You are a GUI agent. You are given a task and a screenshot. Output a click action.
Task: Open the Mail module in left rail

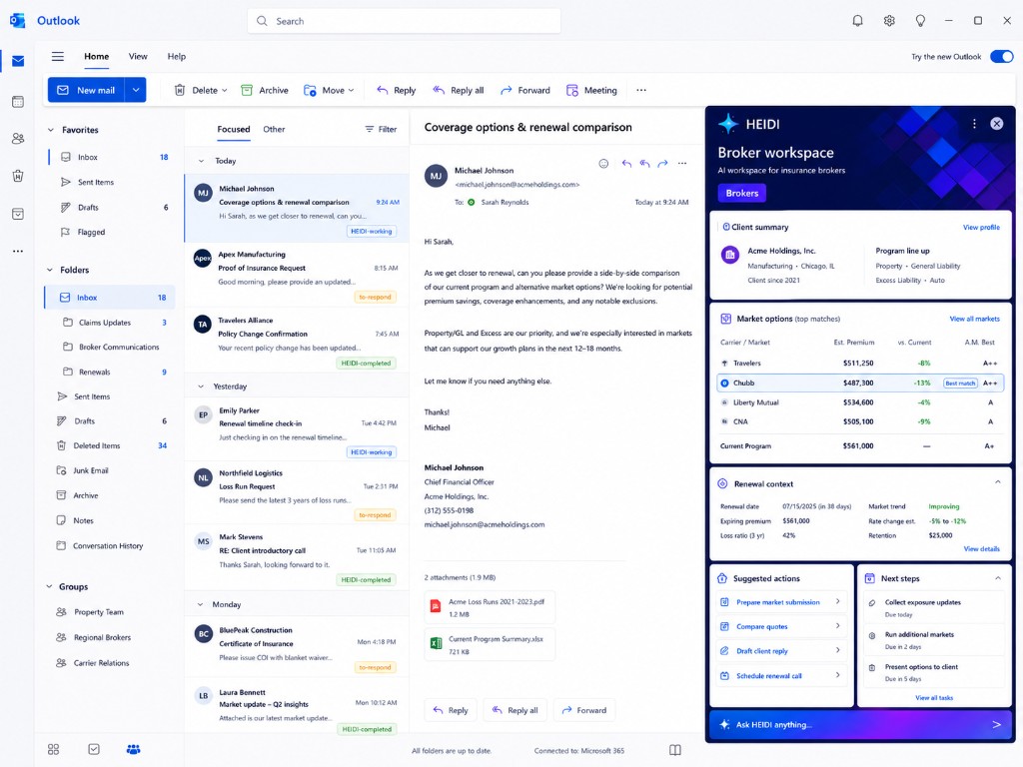18,61
